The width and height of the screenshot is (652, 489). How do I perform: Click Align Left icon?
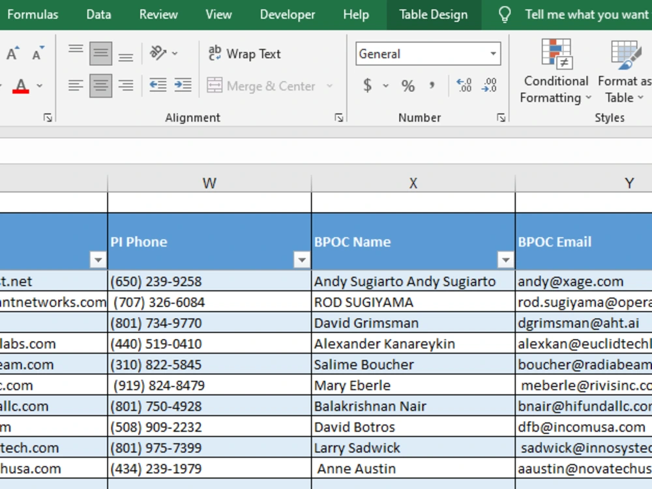click(76, 85)
